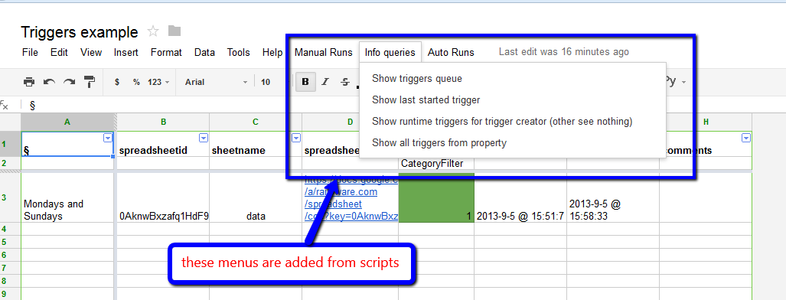Open the Tools menu
Image resolution: width=786 pixels, height=300 pixels.
238,52
